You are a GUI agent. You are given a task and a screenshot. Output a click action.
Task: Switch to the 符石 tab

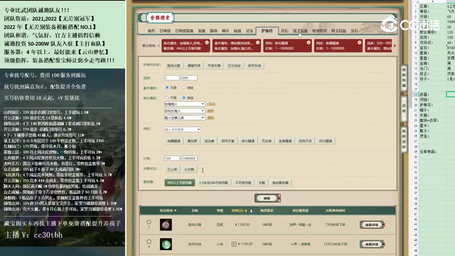pyautogui.click(x=284, y=31)
